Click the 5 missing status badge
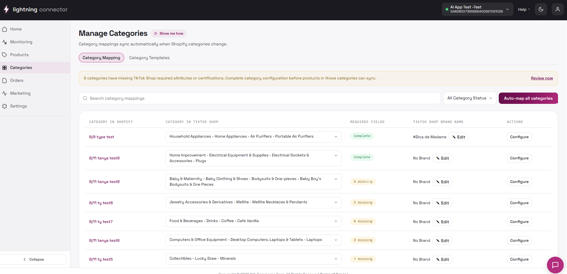Screen dimensions: 567x274 pos(363,181)
